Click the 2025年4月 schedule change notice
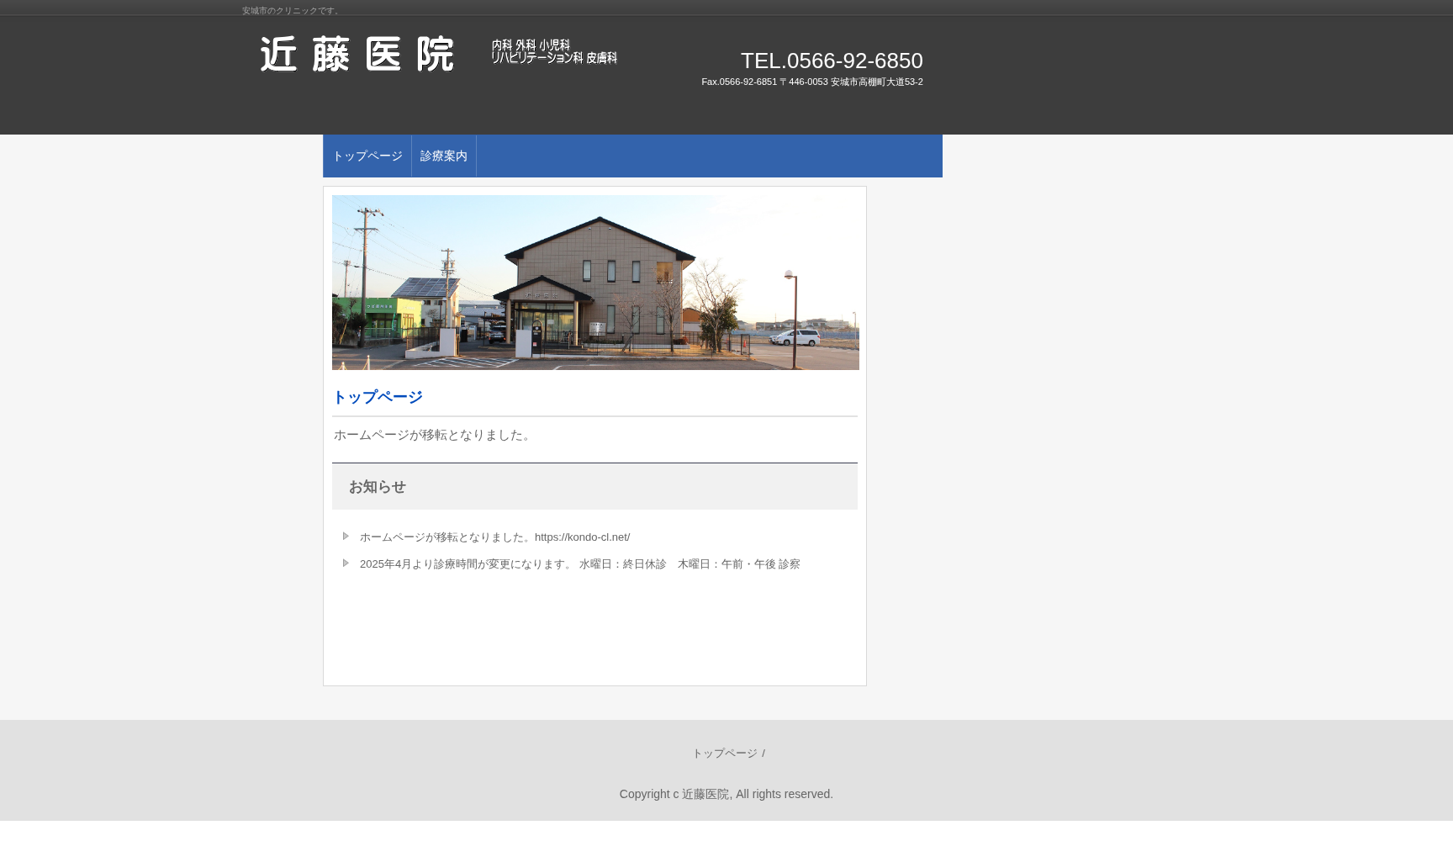The height and width of the screenshot is (841, 1453). (x=579, y=563)
